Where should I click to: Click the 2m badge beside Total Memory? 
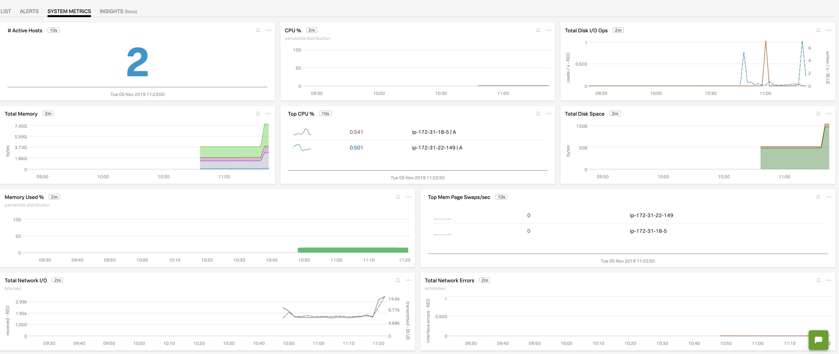coord(48,114)
